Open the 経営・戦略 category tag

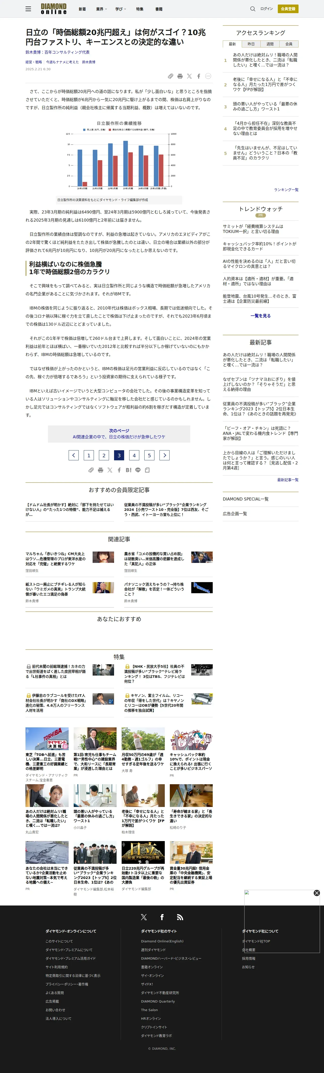34,62
